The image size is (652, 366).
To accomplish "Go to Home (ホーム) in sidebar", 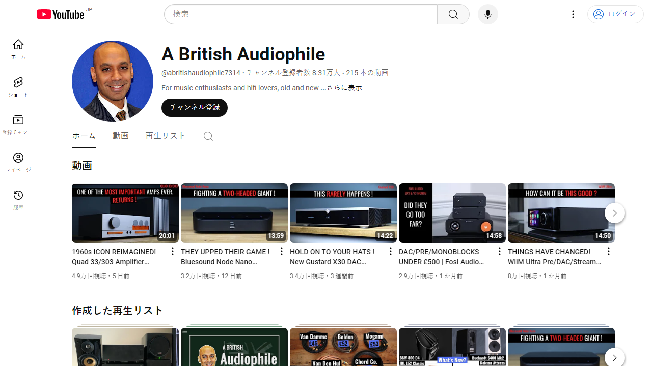I will [x=18, y=49].
